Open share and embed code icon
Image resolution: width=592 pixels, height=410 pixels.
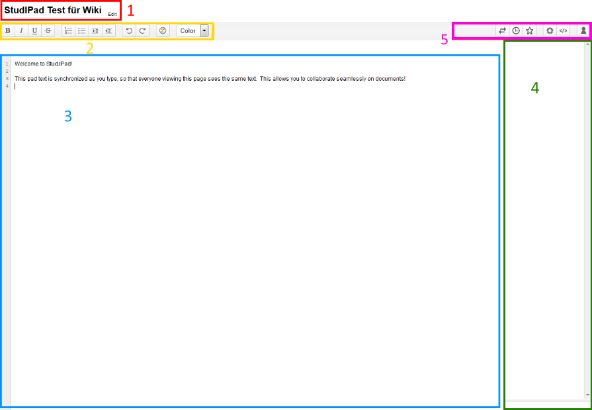[x=563, y=30]
